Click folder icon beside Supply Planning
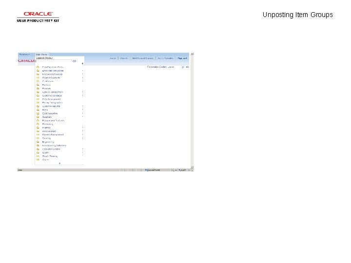This screenshot has height=263, width=351. point(38,156)
